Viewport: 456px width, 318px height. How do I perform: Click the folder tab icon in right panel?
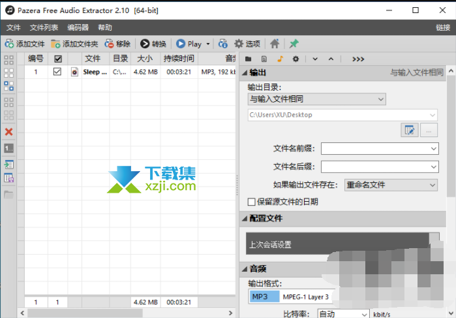[248, 59]
